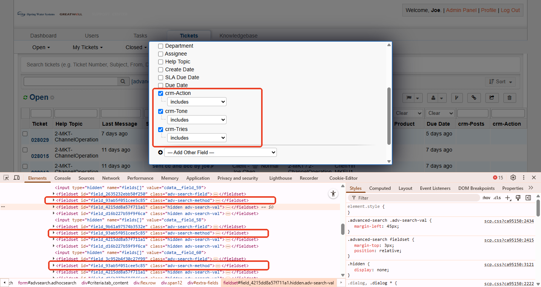
Task: Open the Computed styles tab
Action: (x=380, y=188)
